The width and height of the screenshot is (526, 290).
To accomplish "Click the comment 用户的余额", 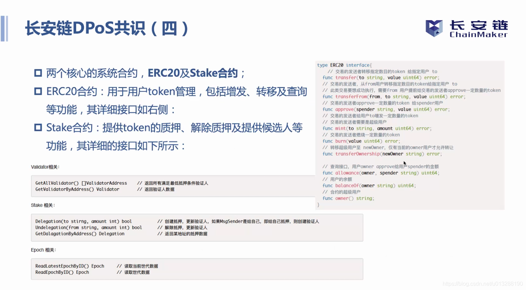I will 337,179.
